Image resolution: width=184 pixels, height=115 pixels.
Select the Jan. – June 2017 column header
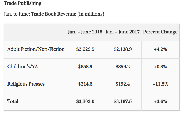tap(122, 32)
